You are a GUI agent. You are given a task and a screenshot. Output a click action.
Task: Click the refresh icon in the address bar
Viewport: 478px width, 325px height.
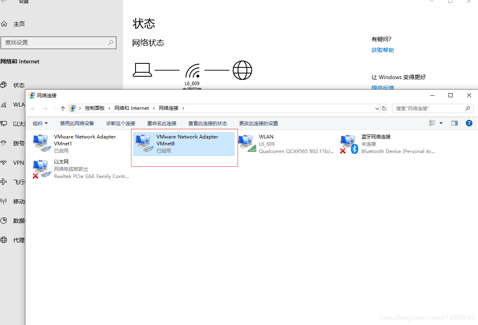[x=384, y=108]
